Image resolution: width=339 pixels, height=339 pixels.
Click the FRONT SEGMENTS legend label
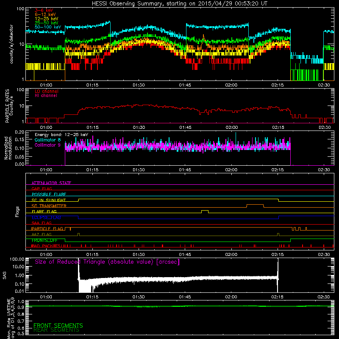58,325
